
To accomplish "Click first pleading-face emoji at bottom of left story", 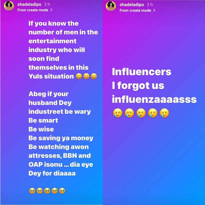I will click(x=32, y=191).
